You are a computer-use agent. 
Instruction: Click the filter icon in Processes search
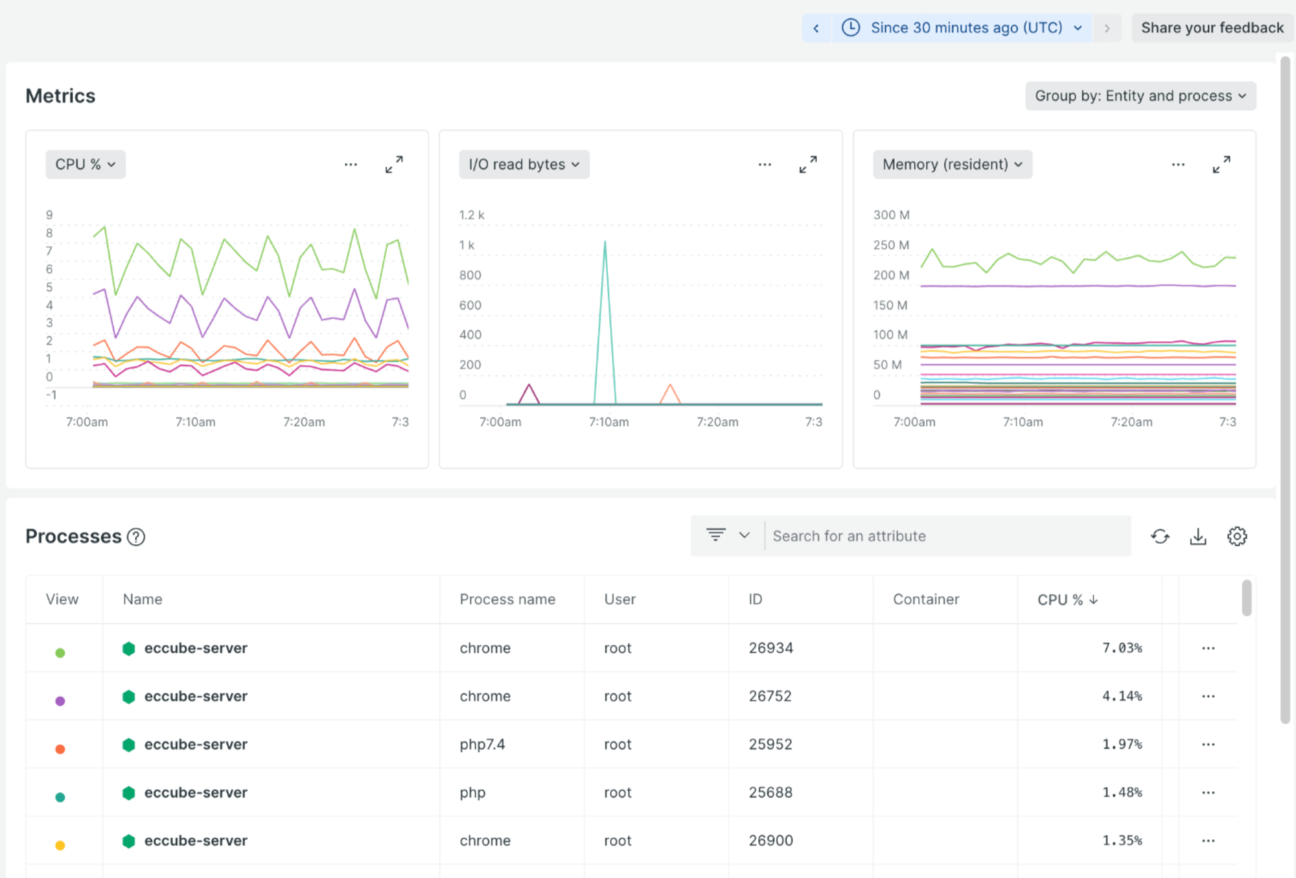pos(716,535)
